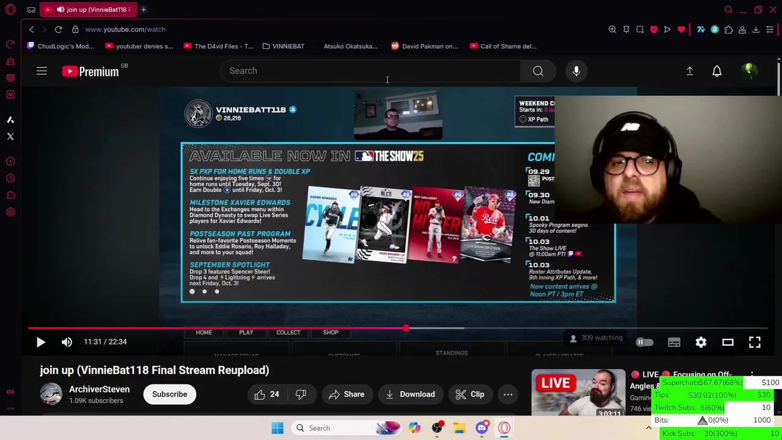Viewport: 782px width, 440px height.
Task: Click the YouTube search input field
Action: coord(370,71)
